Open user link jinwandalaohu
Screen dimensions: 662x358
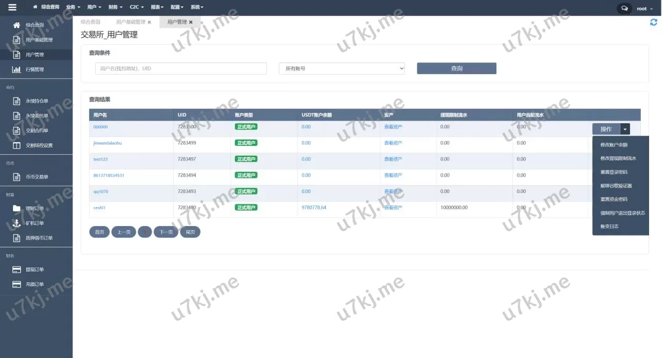tap(108, 143)
